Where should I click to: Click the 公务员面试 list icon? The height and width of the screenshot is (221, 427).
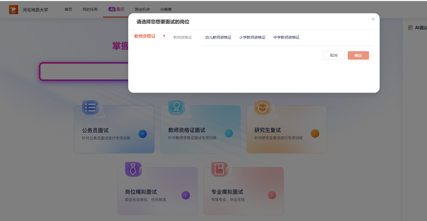pos(91,108)
